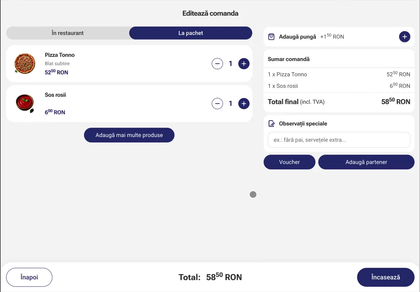This screenshot has width=420, height=292.
Task: Open the Pizza Tonno product image
Action: (x=25, y=64)
